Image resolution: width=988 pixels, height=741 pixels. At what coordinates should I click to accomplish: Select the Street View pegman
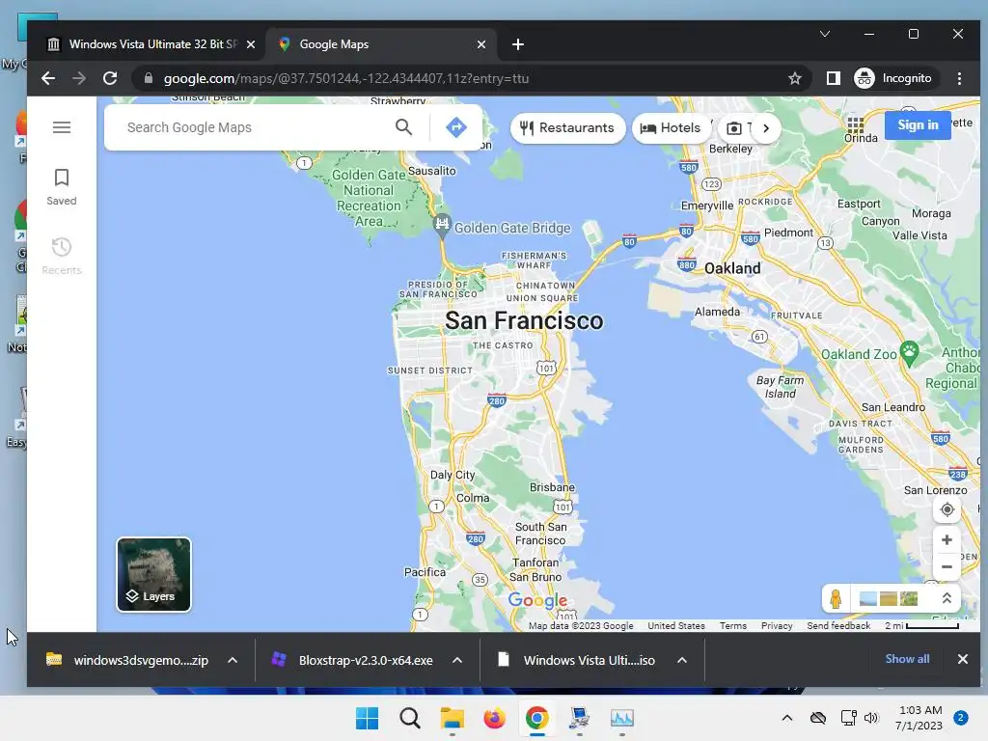(836, 598)
